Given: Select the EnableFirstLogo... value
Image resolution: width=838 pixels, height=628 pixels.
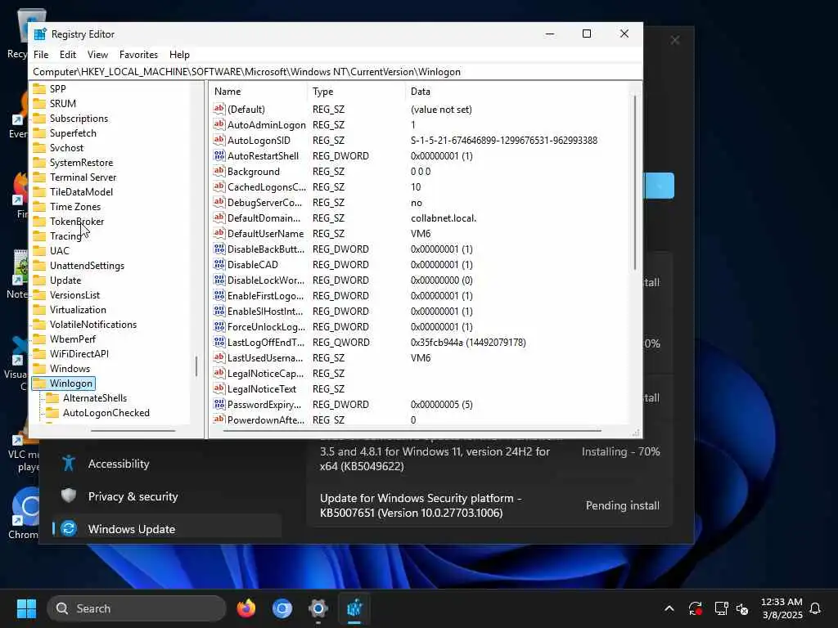Looking at the screenshot, I should [265, 296].
